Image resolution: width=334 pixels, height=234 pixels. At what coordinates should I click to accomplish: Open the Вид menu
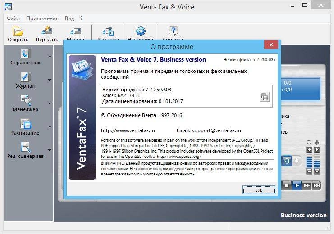69,18
